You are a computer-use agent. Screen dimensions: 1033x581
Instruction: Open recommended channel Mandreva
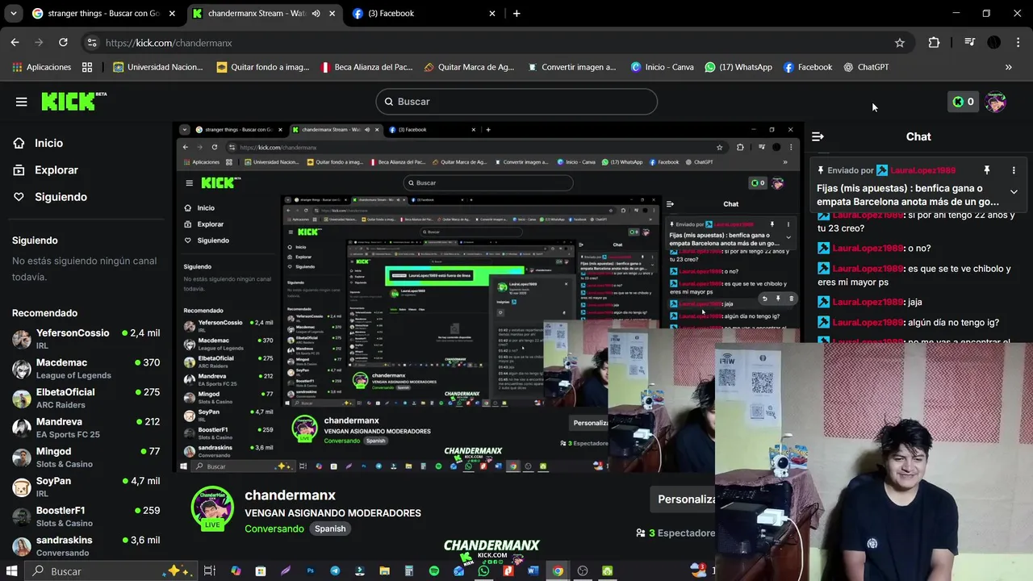[86, 428]
